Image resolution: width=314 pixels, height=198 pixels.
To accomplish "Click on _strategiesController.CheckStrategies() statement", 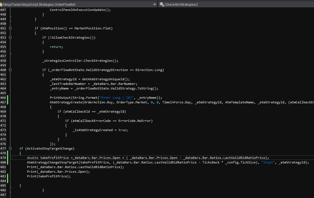I will (x=80, y=61).
